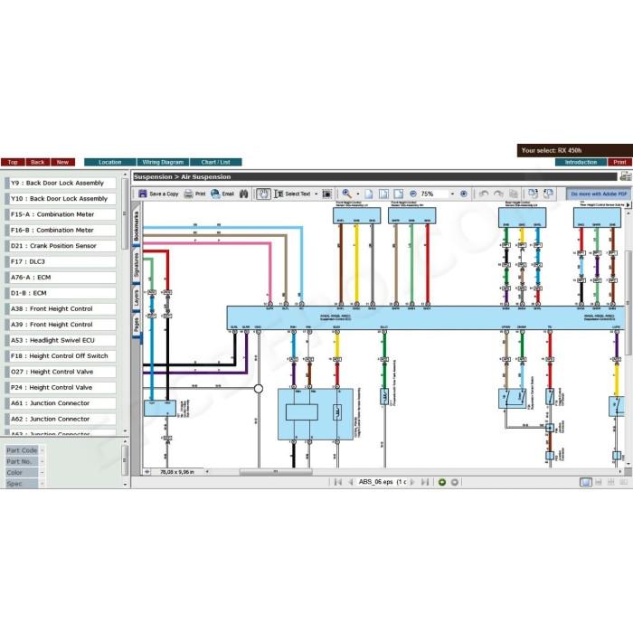Screen dimensions: 633x633
Task: Select Y10 : Back Door Lock Assembly
Action: 61,199
